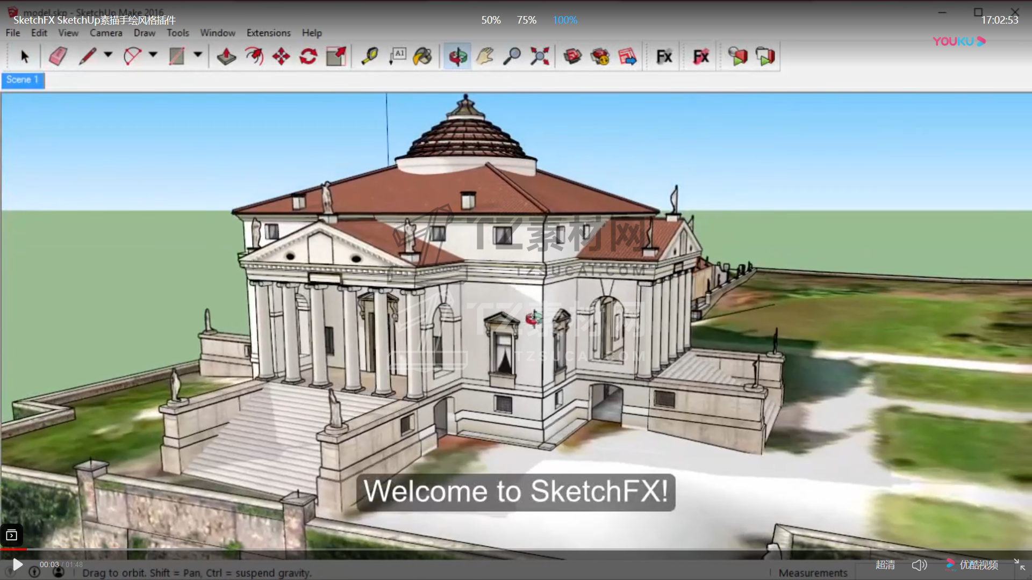The image size is (1032, 580).
Task: Choose the Rotate tool
Action: (308, 56)
